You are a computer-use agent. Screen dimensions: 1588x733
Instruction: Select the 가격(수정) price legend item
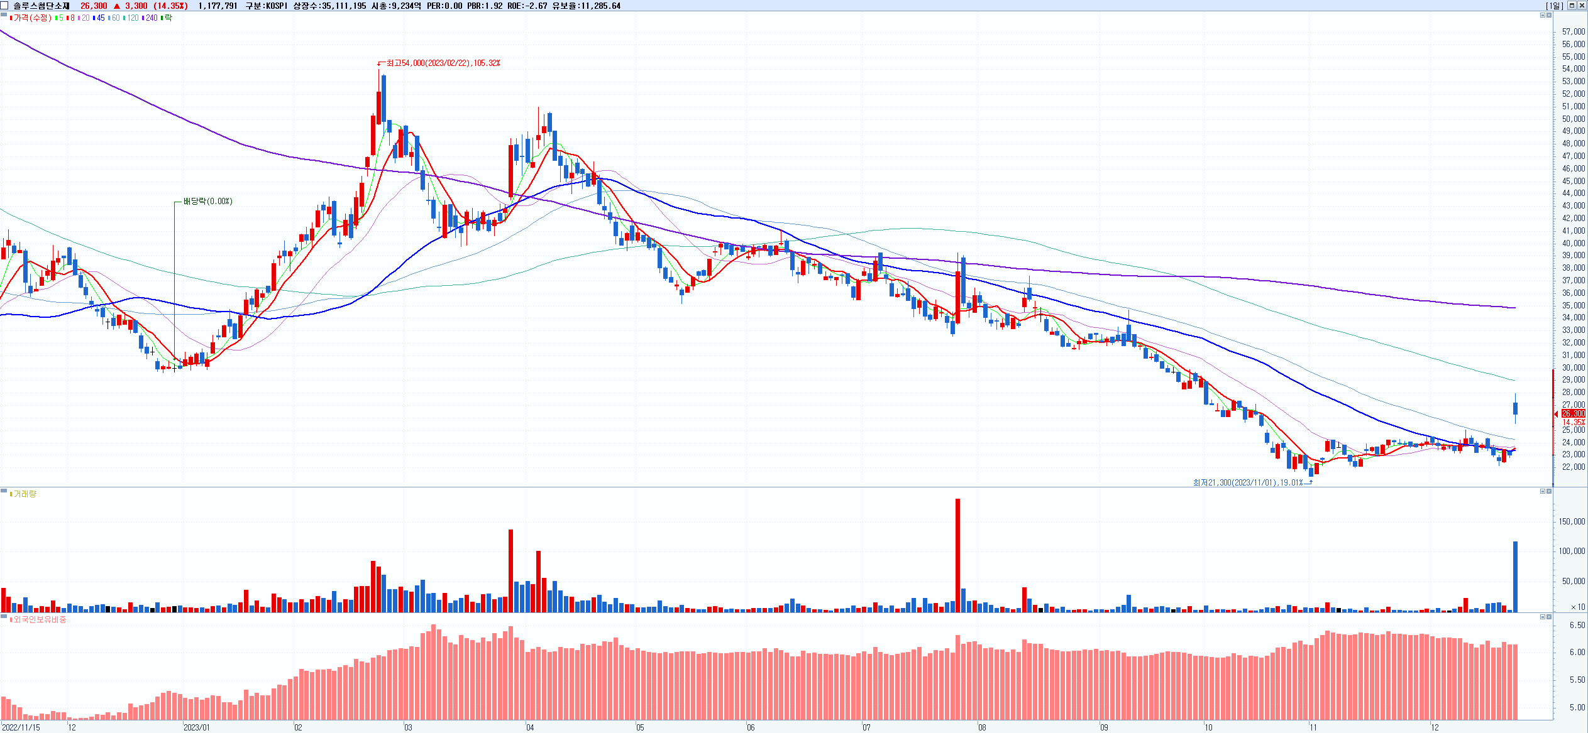(31, 18)
